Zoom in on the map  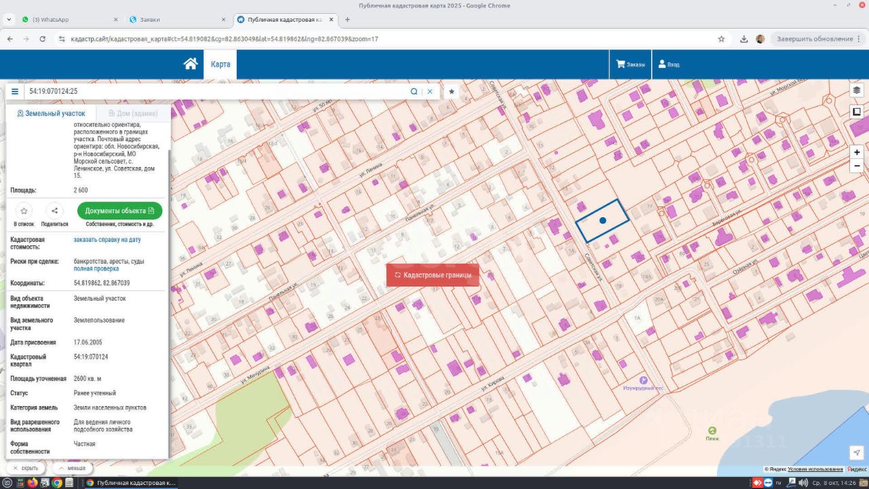click(857, 152)
